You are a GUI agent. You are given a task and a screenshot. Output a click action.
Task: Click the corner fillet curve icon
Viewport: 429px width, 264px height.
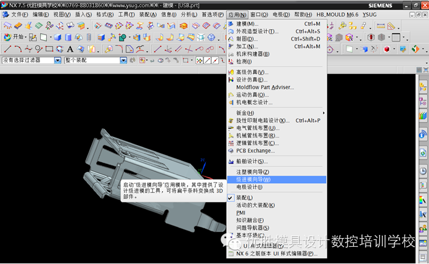[119, 49]
